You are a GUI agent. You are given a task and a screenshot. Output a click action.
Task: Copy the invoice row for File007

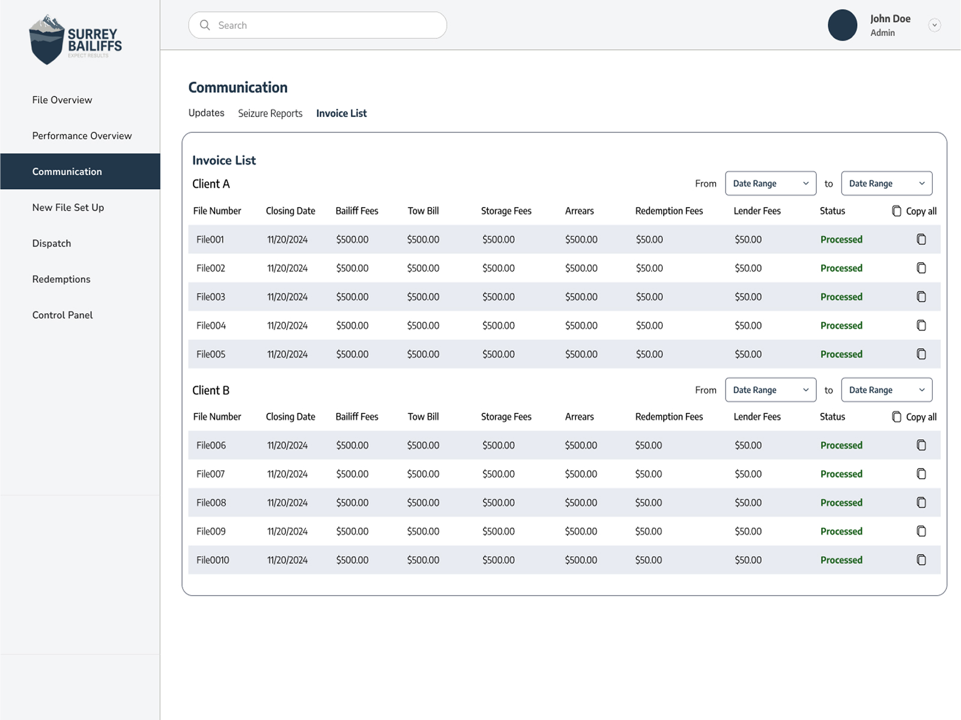[x=922, y=473]
